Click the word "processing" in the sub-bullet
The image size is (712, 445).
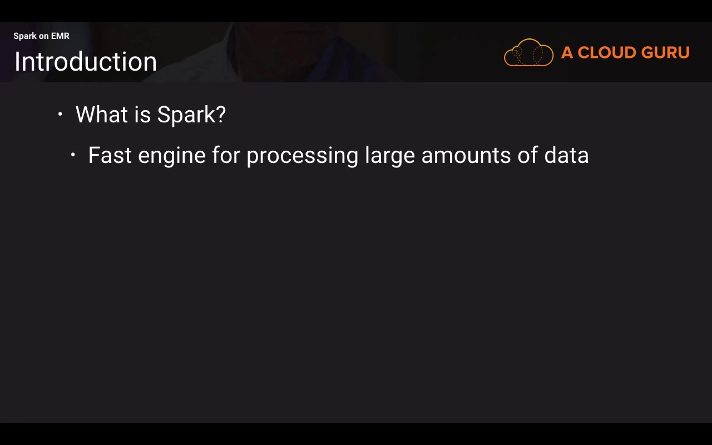pyautogui.click(x=302, y=156)
